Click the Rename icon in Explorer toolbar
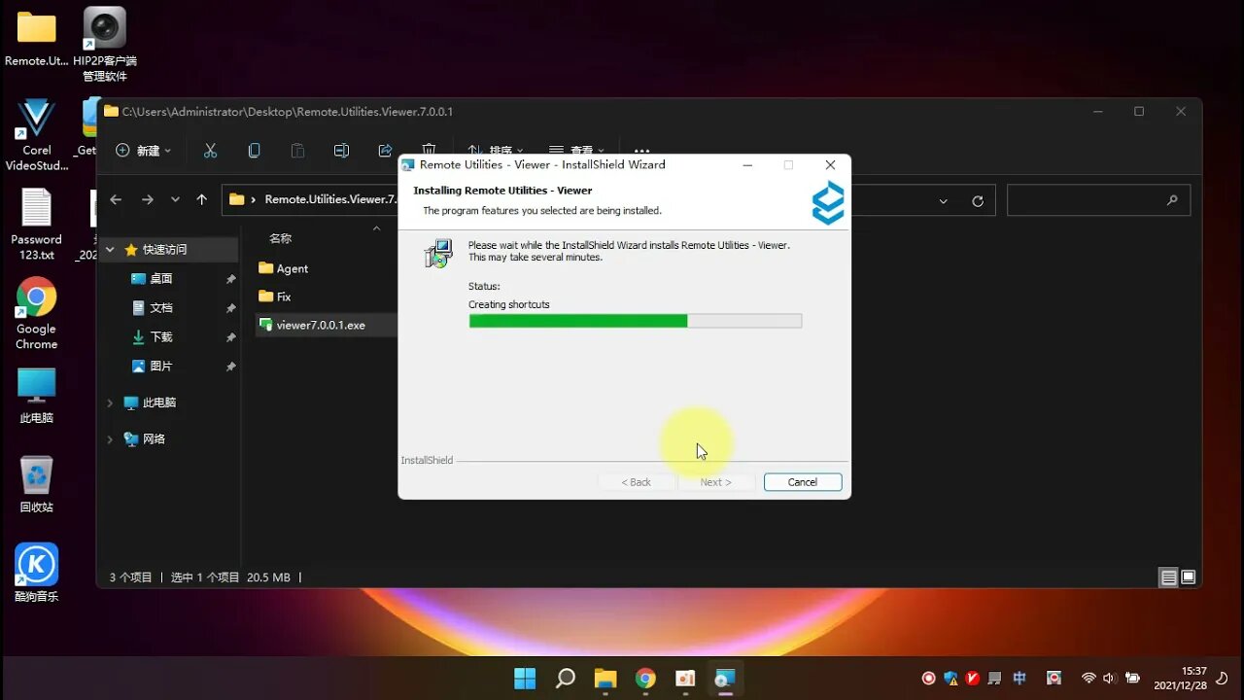 point(341,151)
